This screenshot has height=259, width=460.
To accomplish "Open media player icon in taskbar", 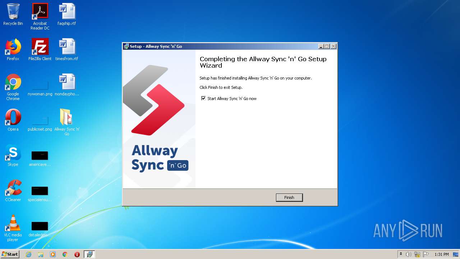I will pyautogui.click(x=53, y=254).
